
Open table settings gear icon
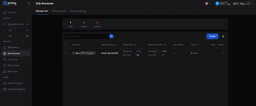pyautogui.click(x=223, y=36)
